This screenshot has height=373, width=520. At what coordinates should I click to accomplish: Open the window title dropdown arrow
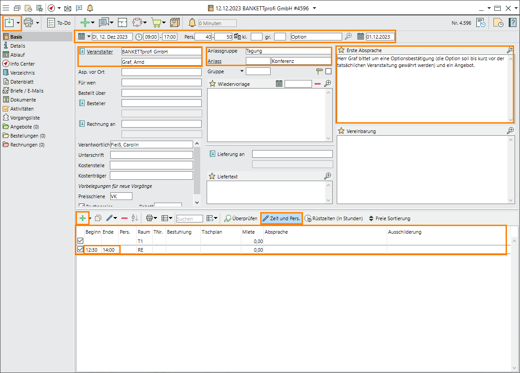[314, 8]
